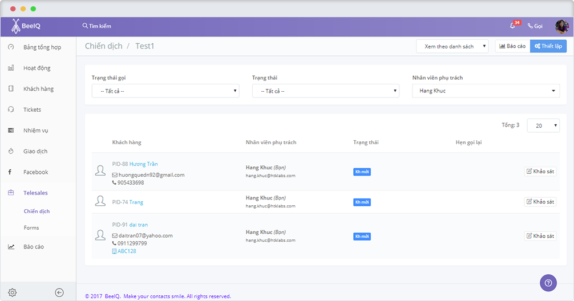Open the Xem theo danh sách dropdown
The width and height of the screenshot is (574, 301).
(452, 46)
